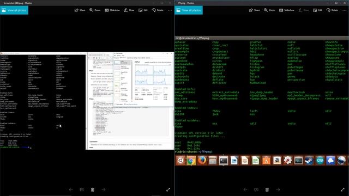Maximize the ff1.png Photos window

(336, 3)
